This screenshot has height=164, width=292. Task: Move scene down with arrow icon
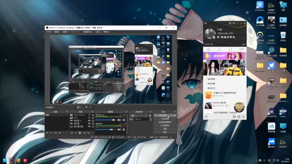pyautogui.click(x=60, y=133)
